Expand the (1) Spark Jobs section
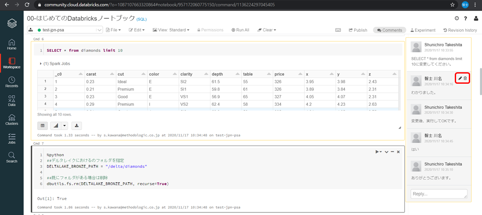 (x=55, y=64)
